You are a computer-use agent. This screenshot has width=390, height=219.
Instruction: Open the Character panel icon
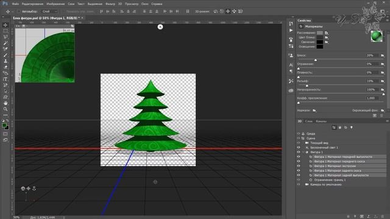click(x=291, y=65)
